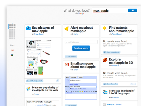Click the To field with pat@example.com

(83, 81)
